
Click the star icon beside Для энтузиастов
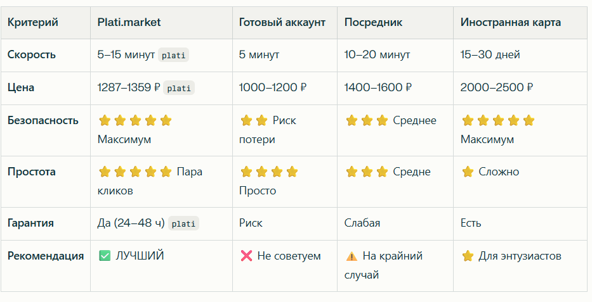pyautogui.click(x=468, y=256)
